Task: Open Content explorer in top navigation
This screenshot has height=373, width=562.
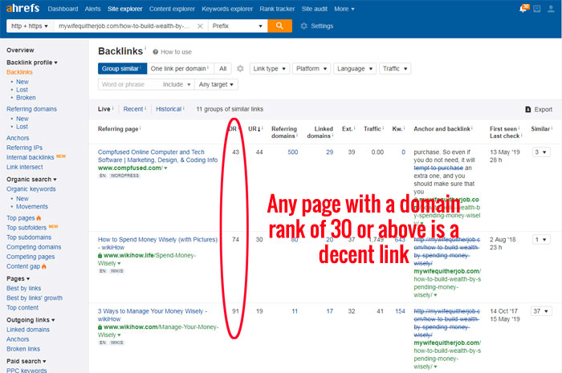Action: (172, 9)
